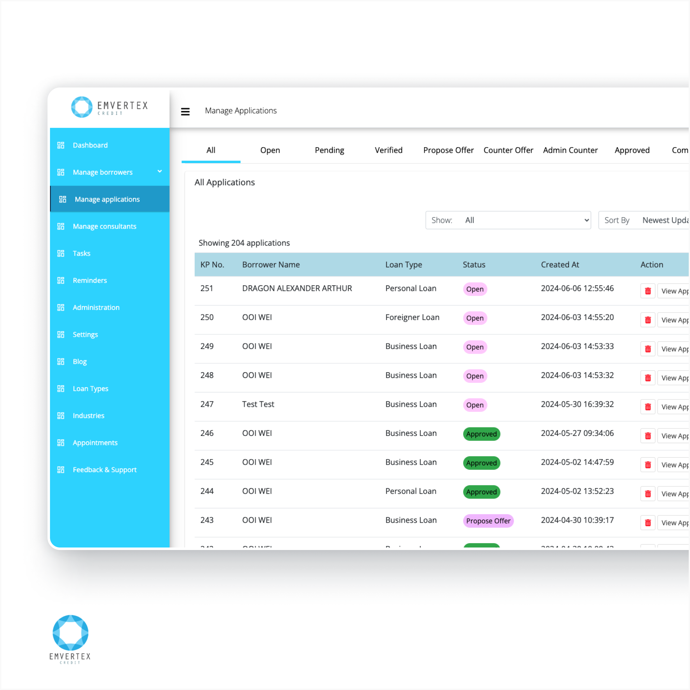Click the Open status badge for row 251
The width and height of the screenshot is (690, 690).
click(475, 289)
